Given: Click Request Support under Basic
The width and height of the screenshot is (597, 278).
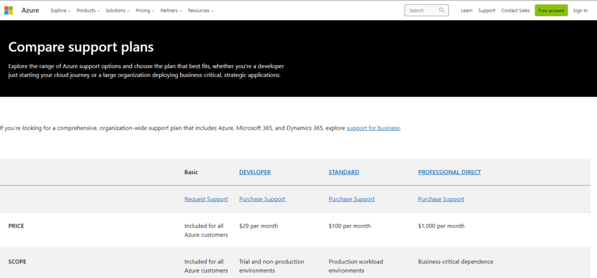Looking at the screenshot, I should click(206, 199).
